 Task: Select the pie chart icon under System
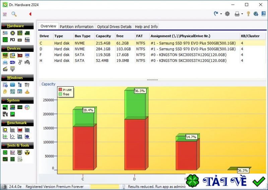27,107
